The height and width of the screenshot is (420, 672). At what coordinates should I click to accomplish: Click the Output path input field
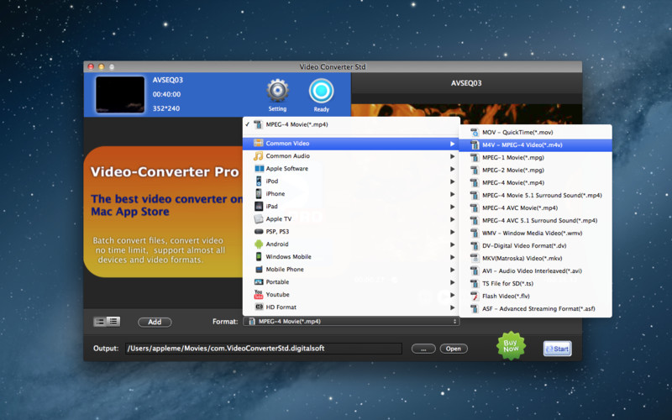pos(264,349)
